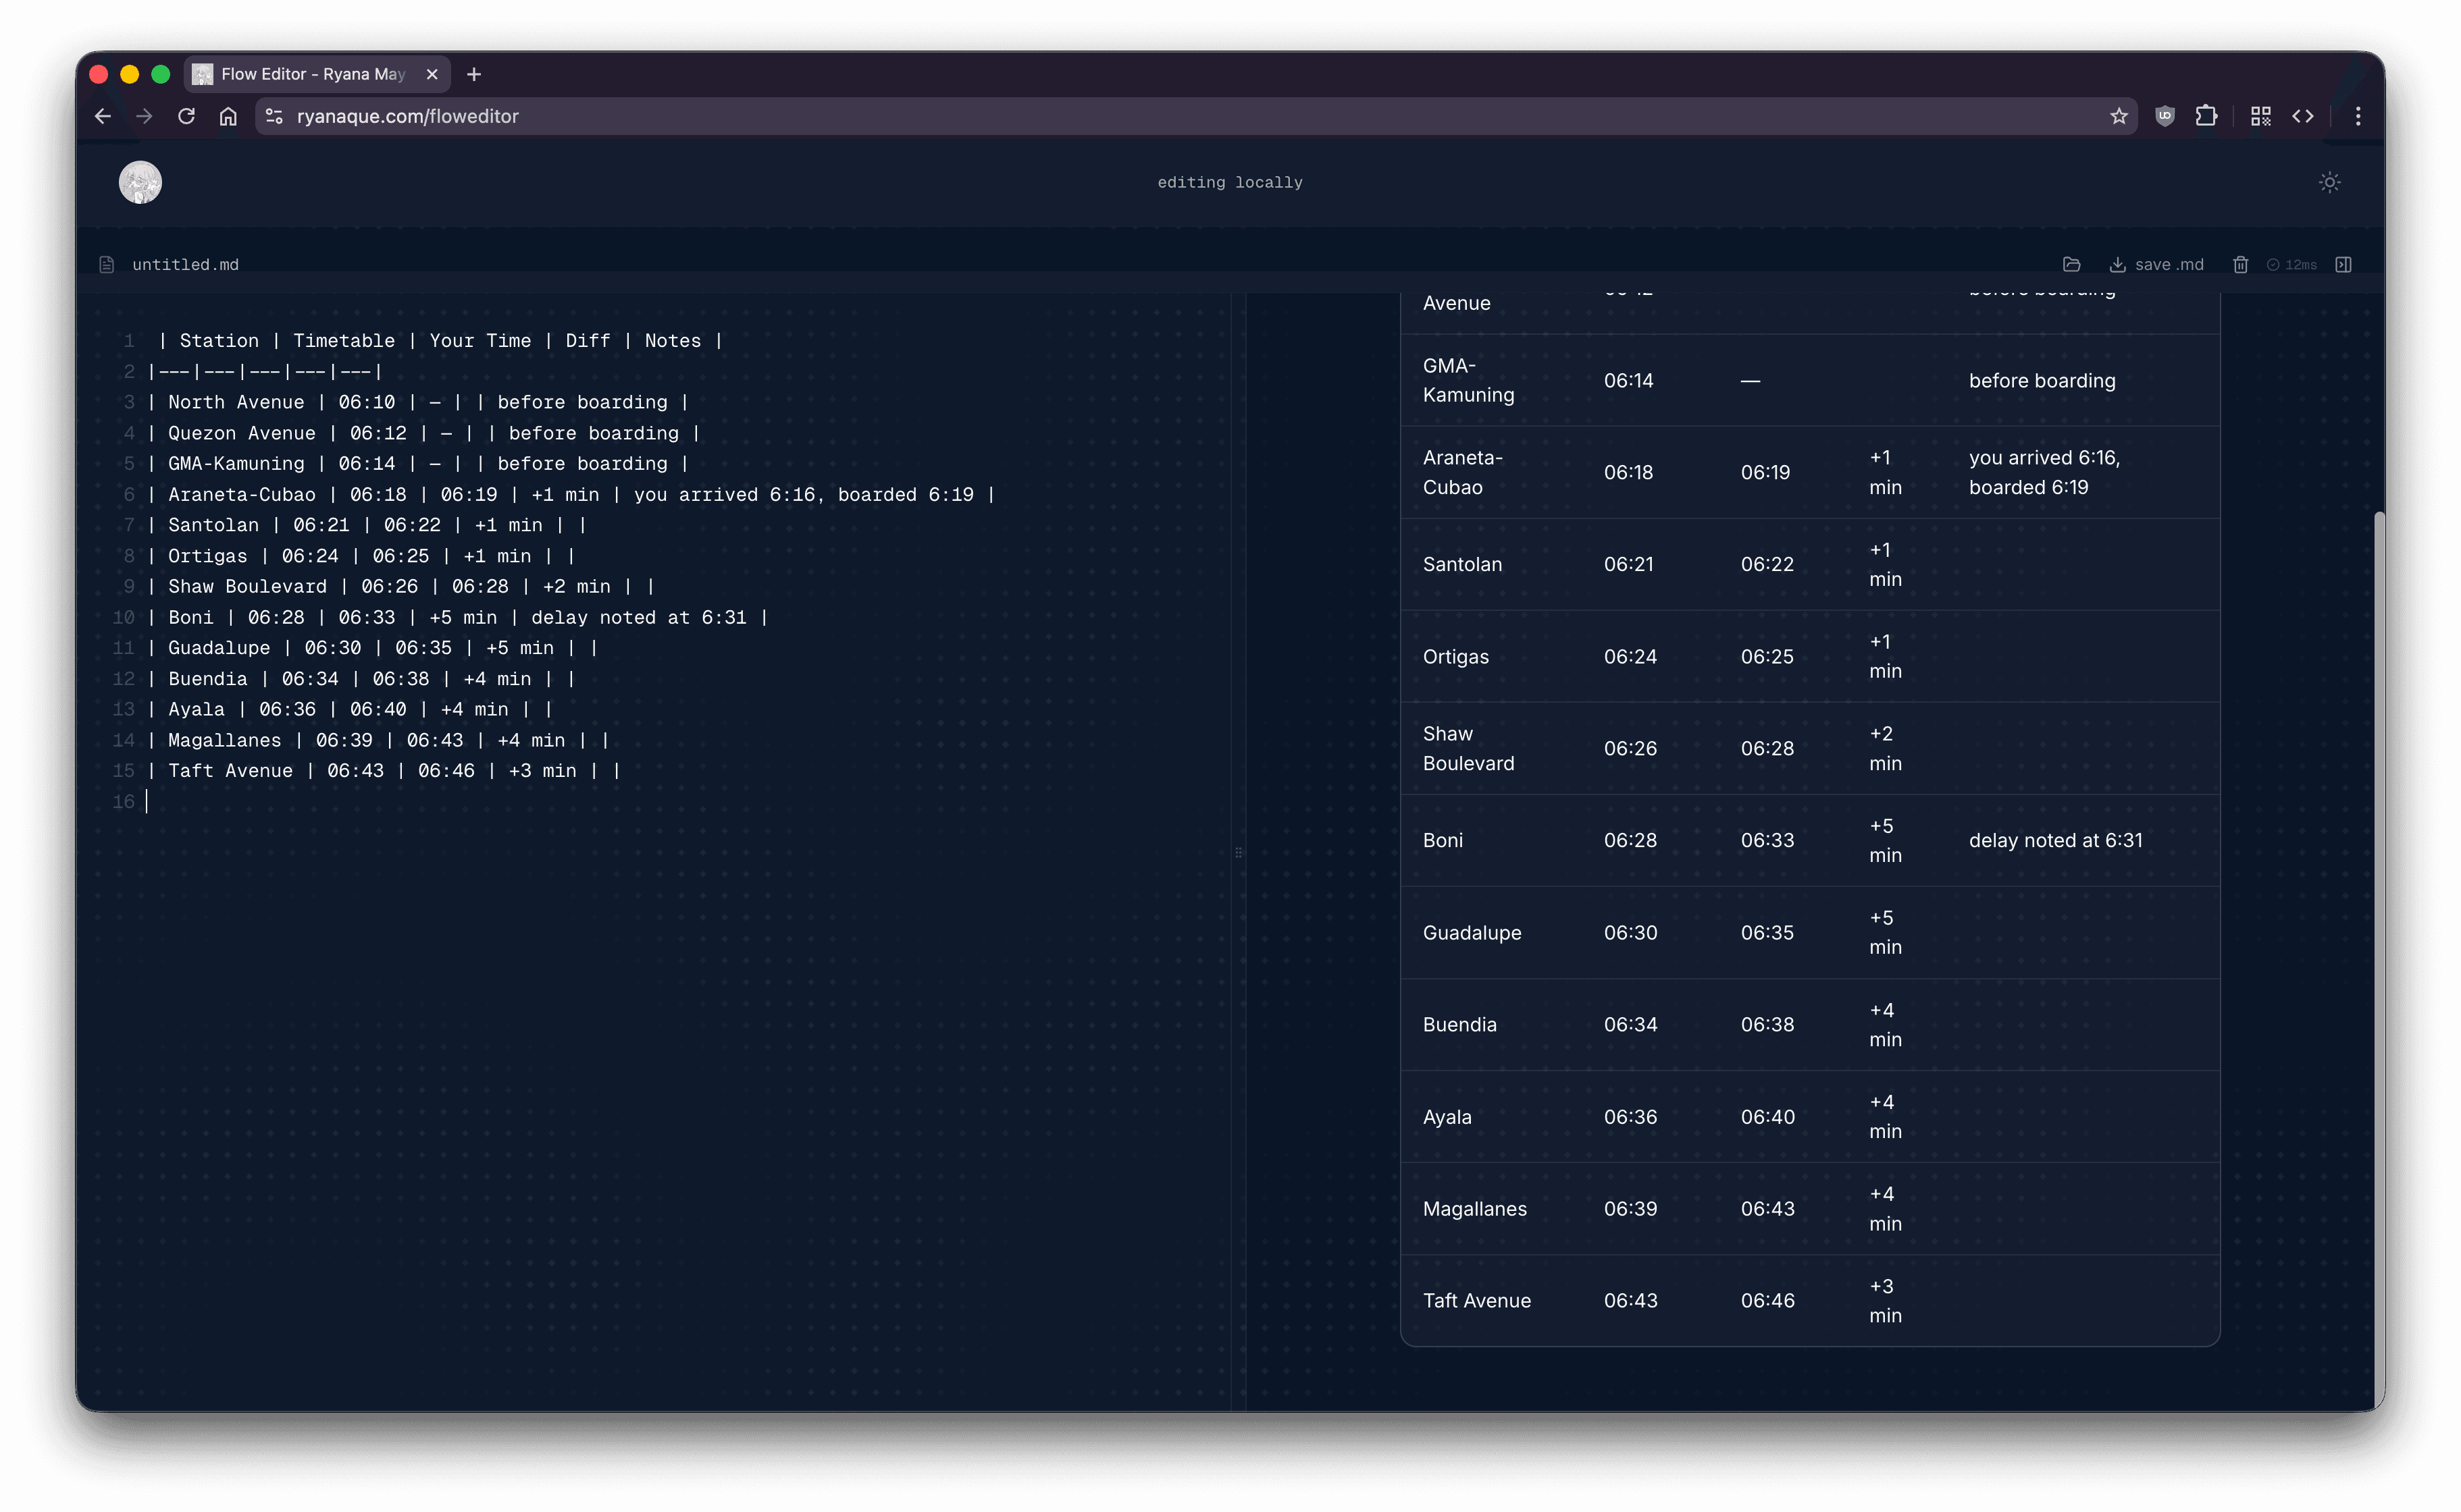This screenshot has width=2461, height=1512.
Task: Click editor line with North Avenue
Action: click(418, 402)
